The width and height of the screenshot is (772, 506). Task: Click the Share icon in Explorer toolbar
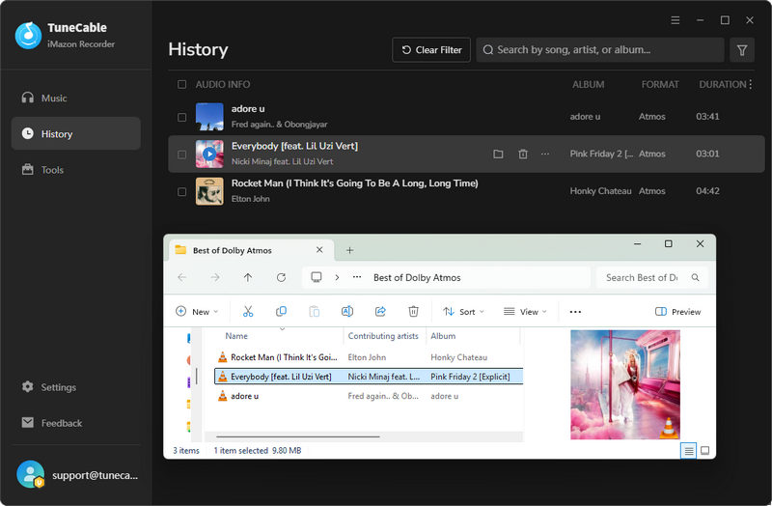coord(380,311)
